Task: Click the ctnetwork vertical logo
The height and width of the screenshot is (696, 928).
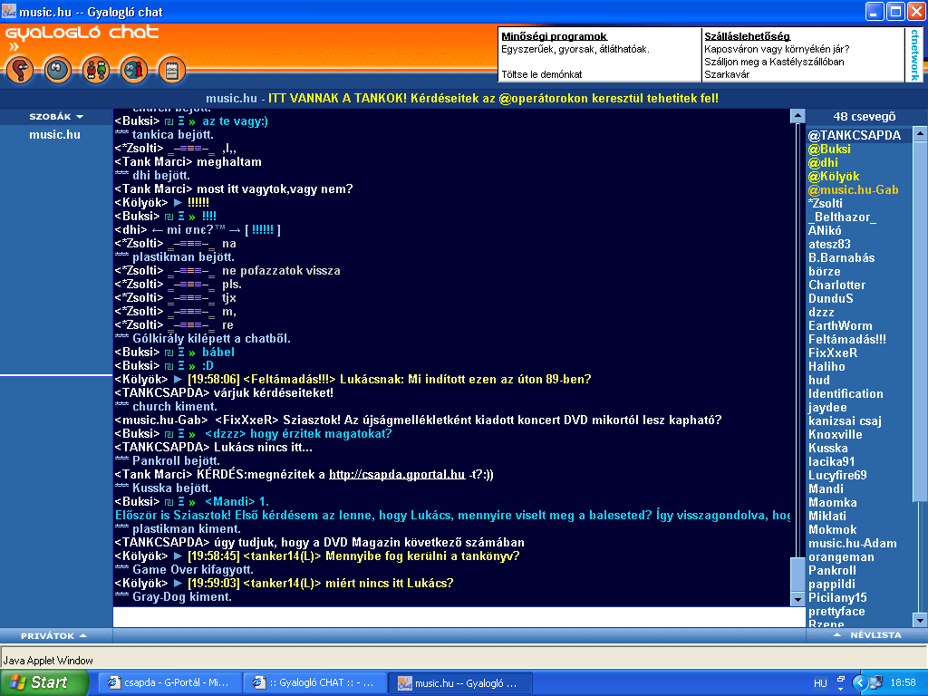Action: click(915, 54)
